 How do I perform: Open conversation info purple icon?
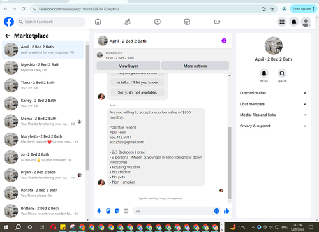click(x=224, y=41)
